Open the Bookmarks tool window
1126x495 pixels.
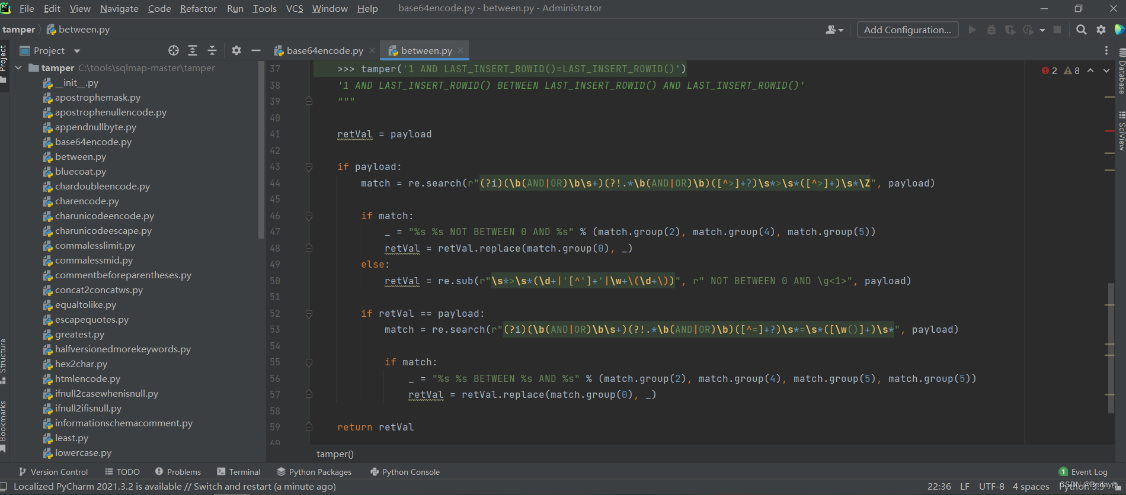(4, 426)
